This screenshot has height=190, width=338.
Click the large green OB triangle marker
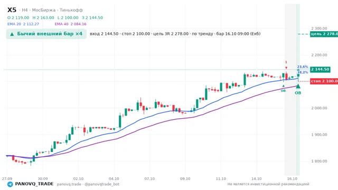pos(298,86)
